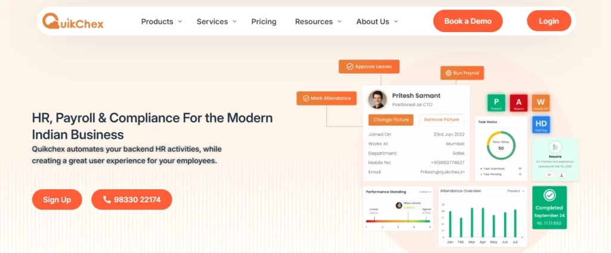The height and width of the screenshot is (253, 611).
Task: Click Pritesh Samant's profile picture
Action: (x=377, y=99)
